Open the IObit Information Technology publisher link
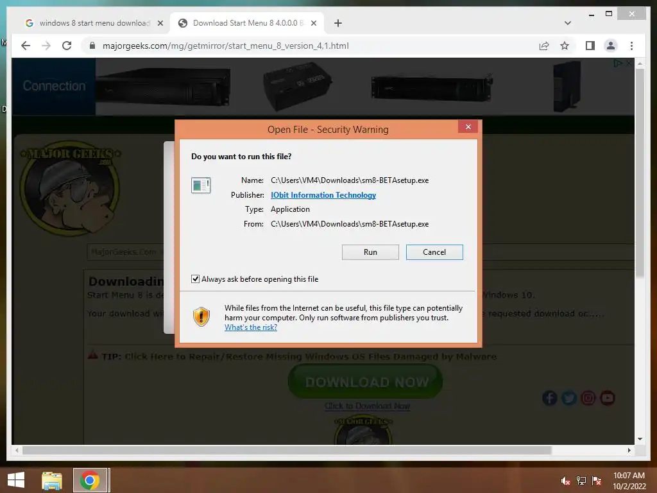 click(323, 195)
